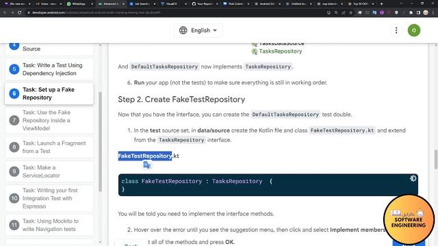
Task: Toggle dark theme icon on code block
Action: (413, 178)
